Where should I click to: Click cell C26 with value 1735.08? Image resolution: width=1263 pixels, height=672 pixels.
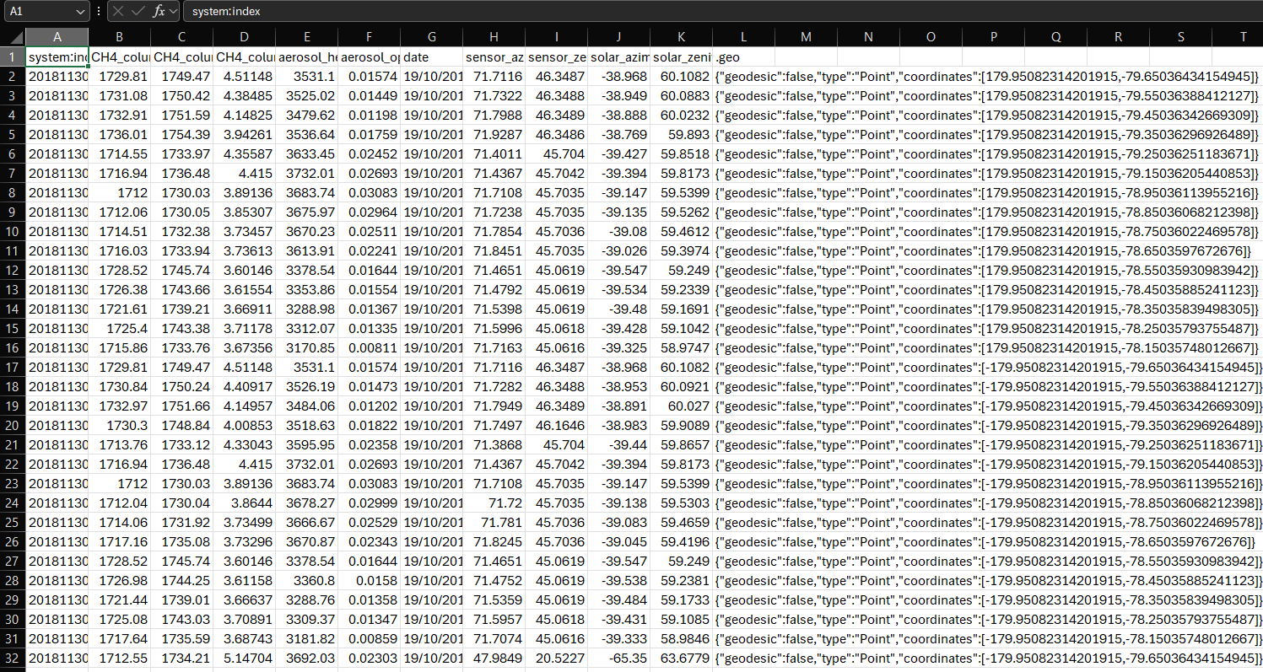(181, 541)
